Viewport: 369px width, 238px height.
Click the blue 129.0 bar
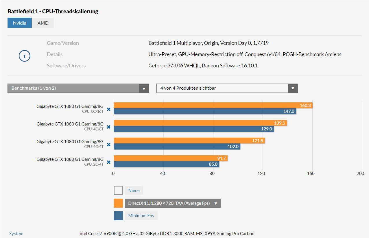click(194, 129)
